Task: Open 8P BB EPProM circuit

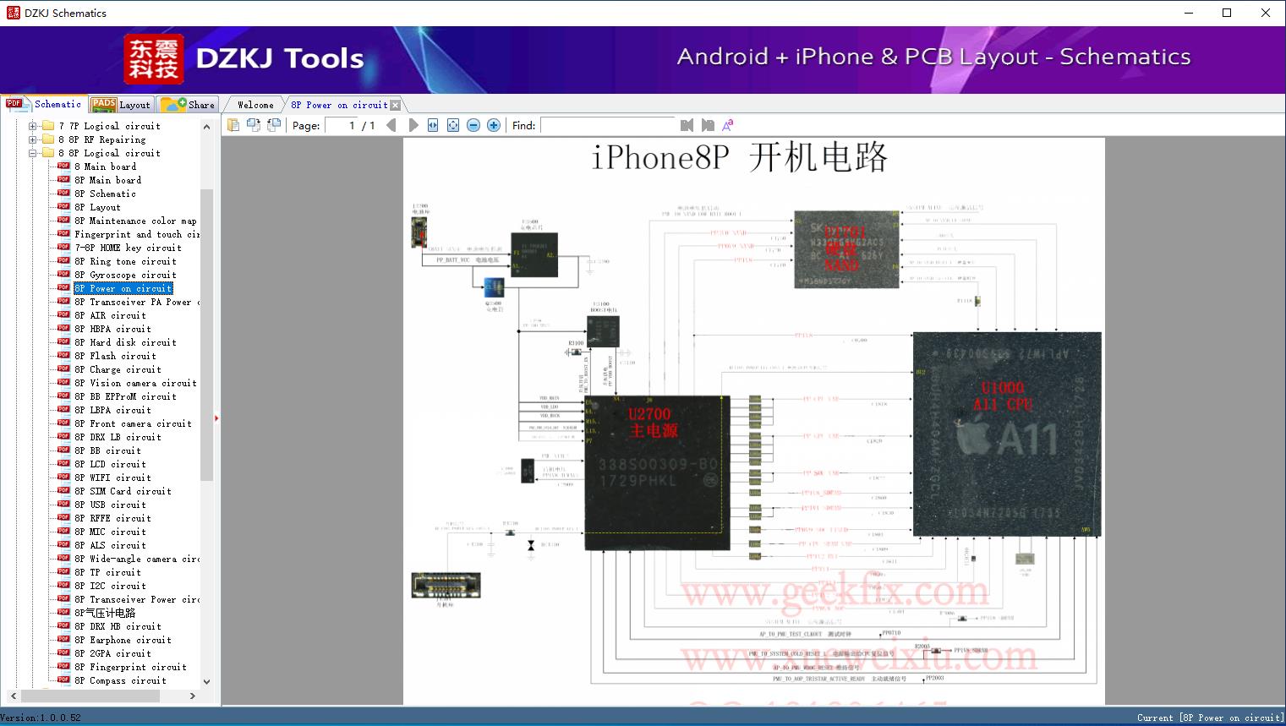Action: pos(125,396)
